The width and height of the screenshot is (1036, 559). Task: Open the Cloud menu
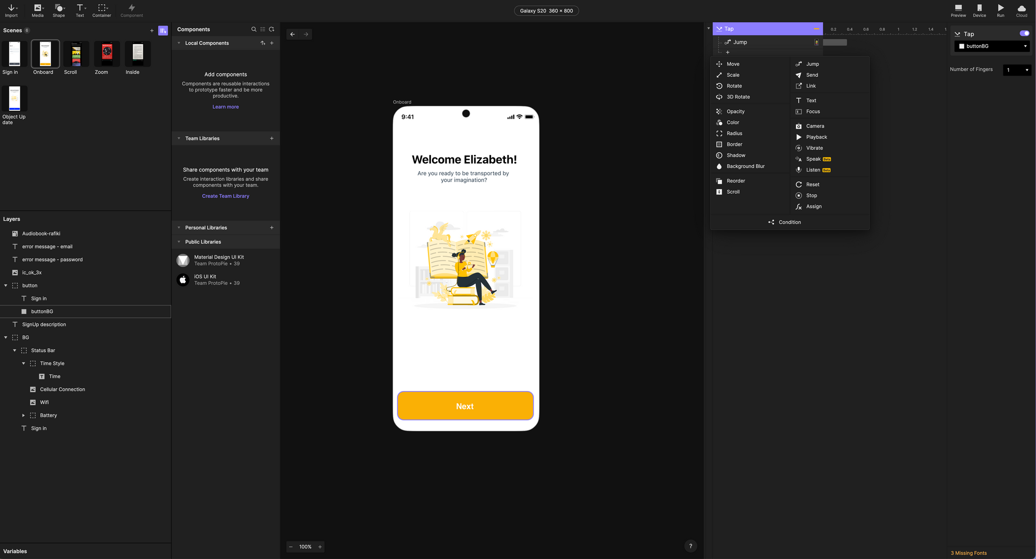1021,10
